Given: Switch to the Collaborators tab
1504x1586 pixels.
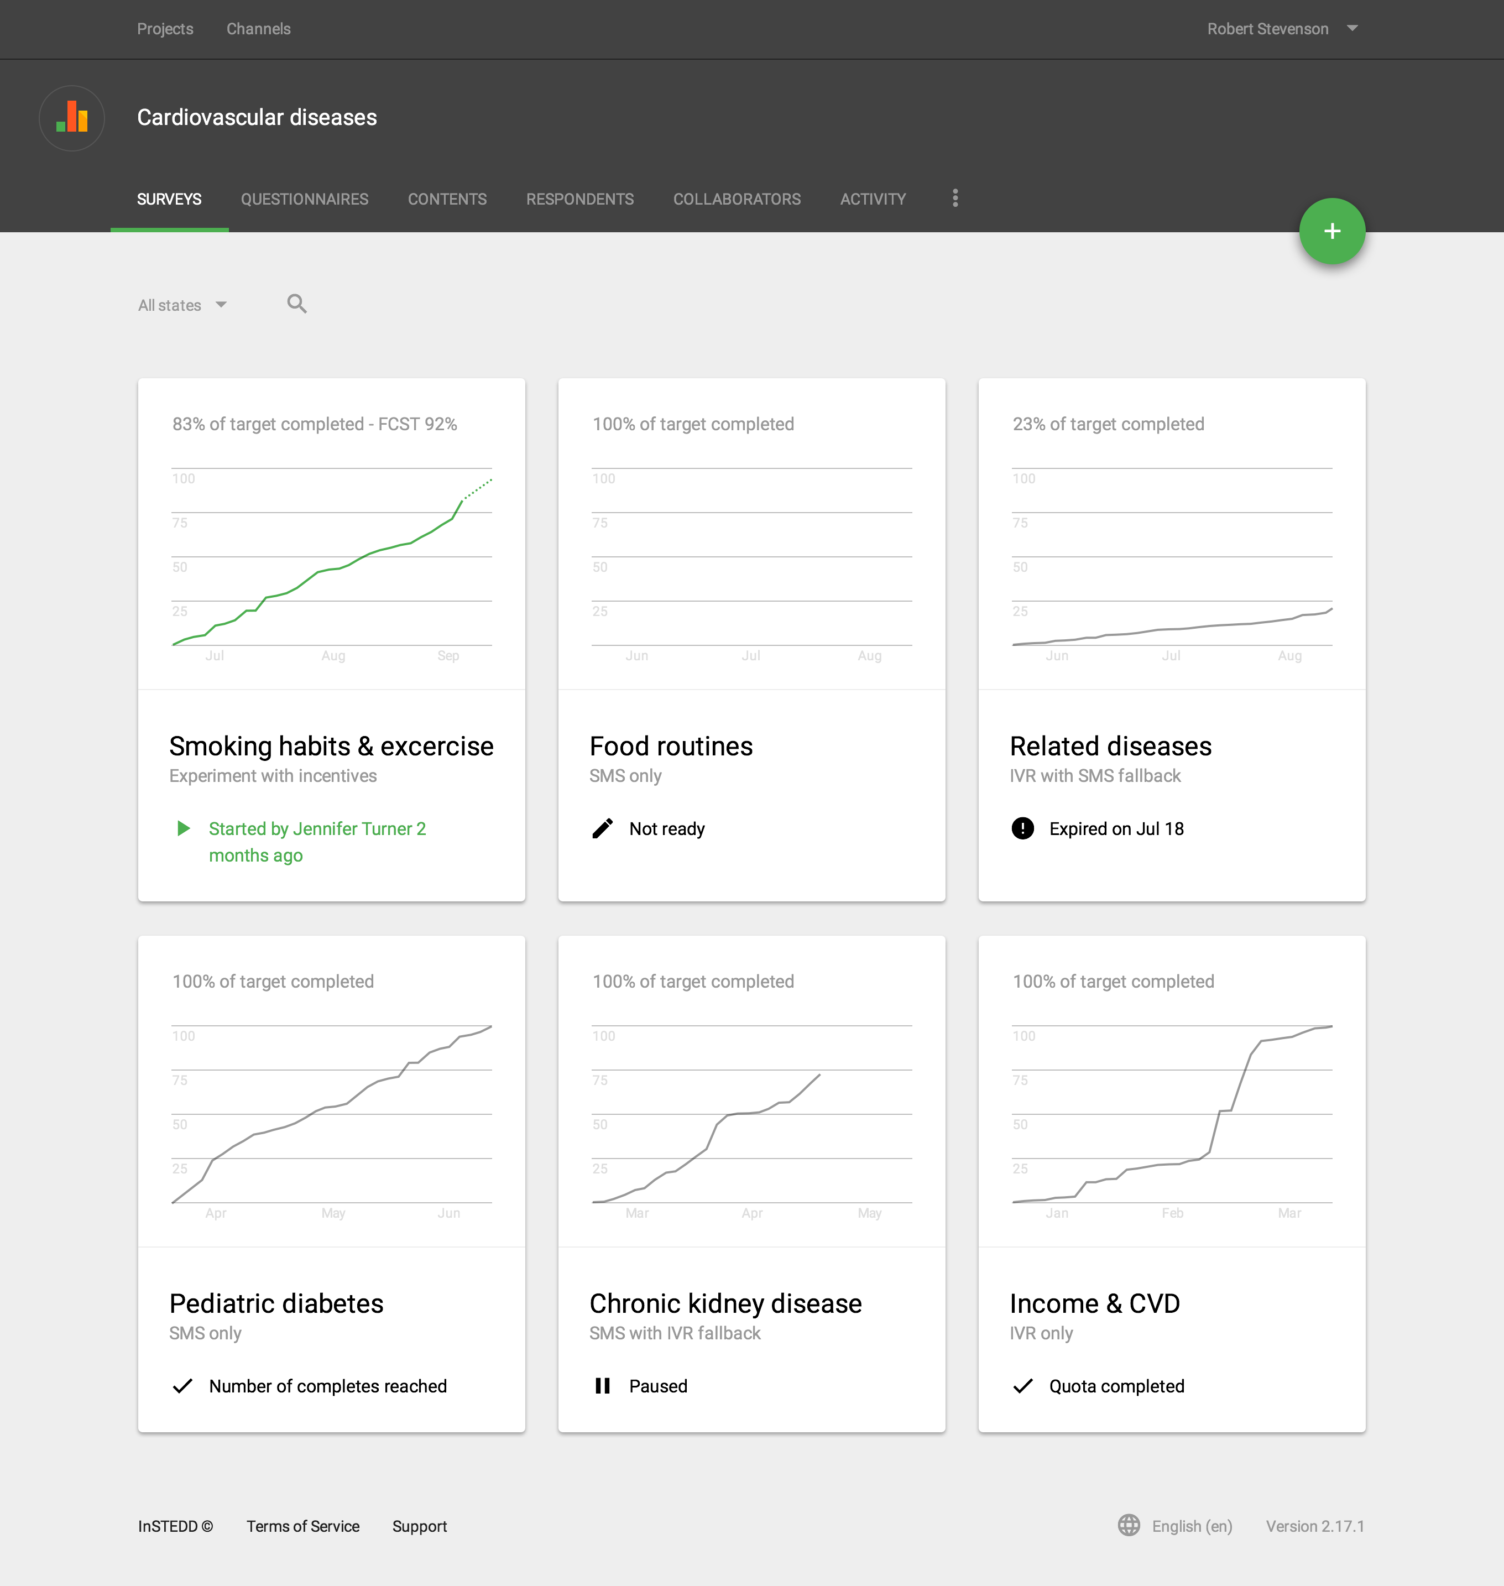Looking at the screenshot, I should (737, 199).
